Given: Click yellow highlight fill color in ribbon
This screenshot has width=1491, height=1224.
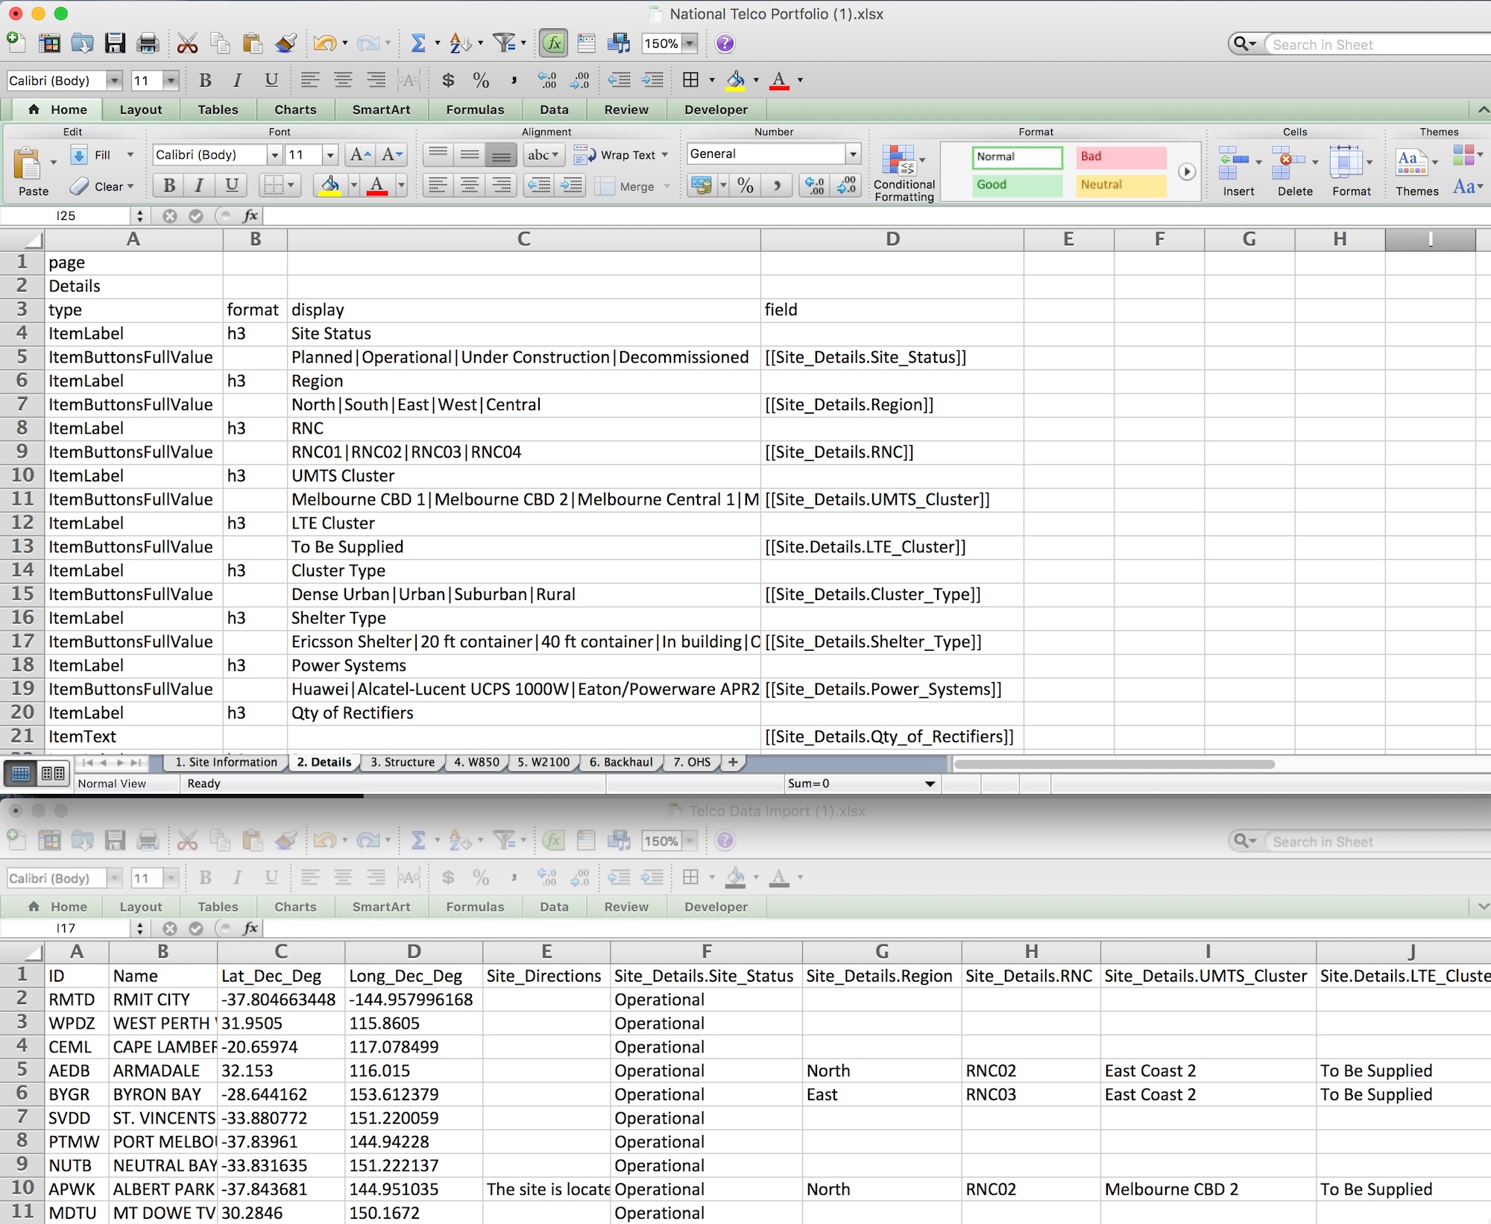Looking at the screenshot, I should coord(330,185).
